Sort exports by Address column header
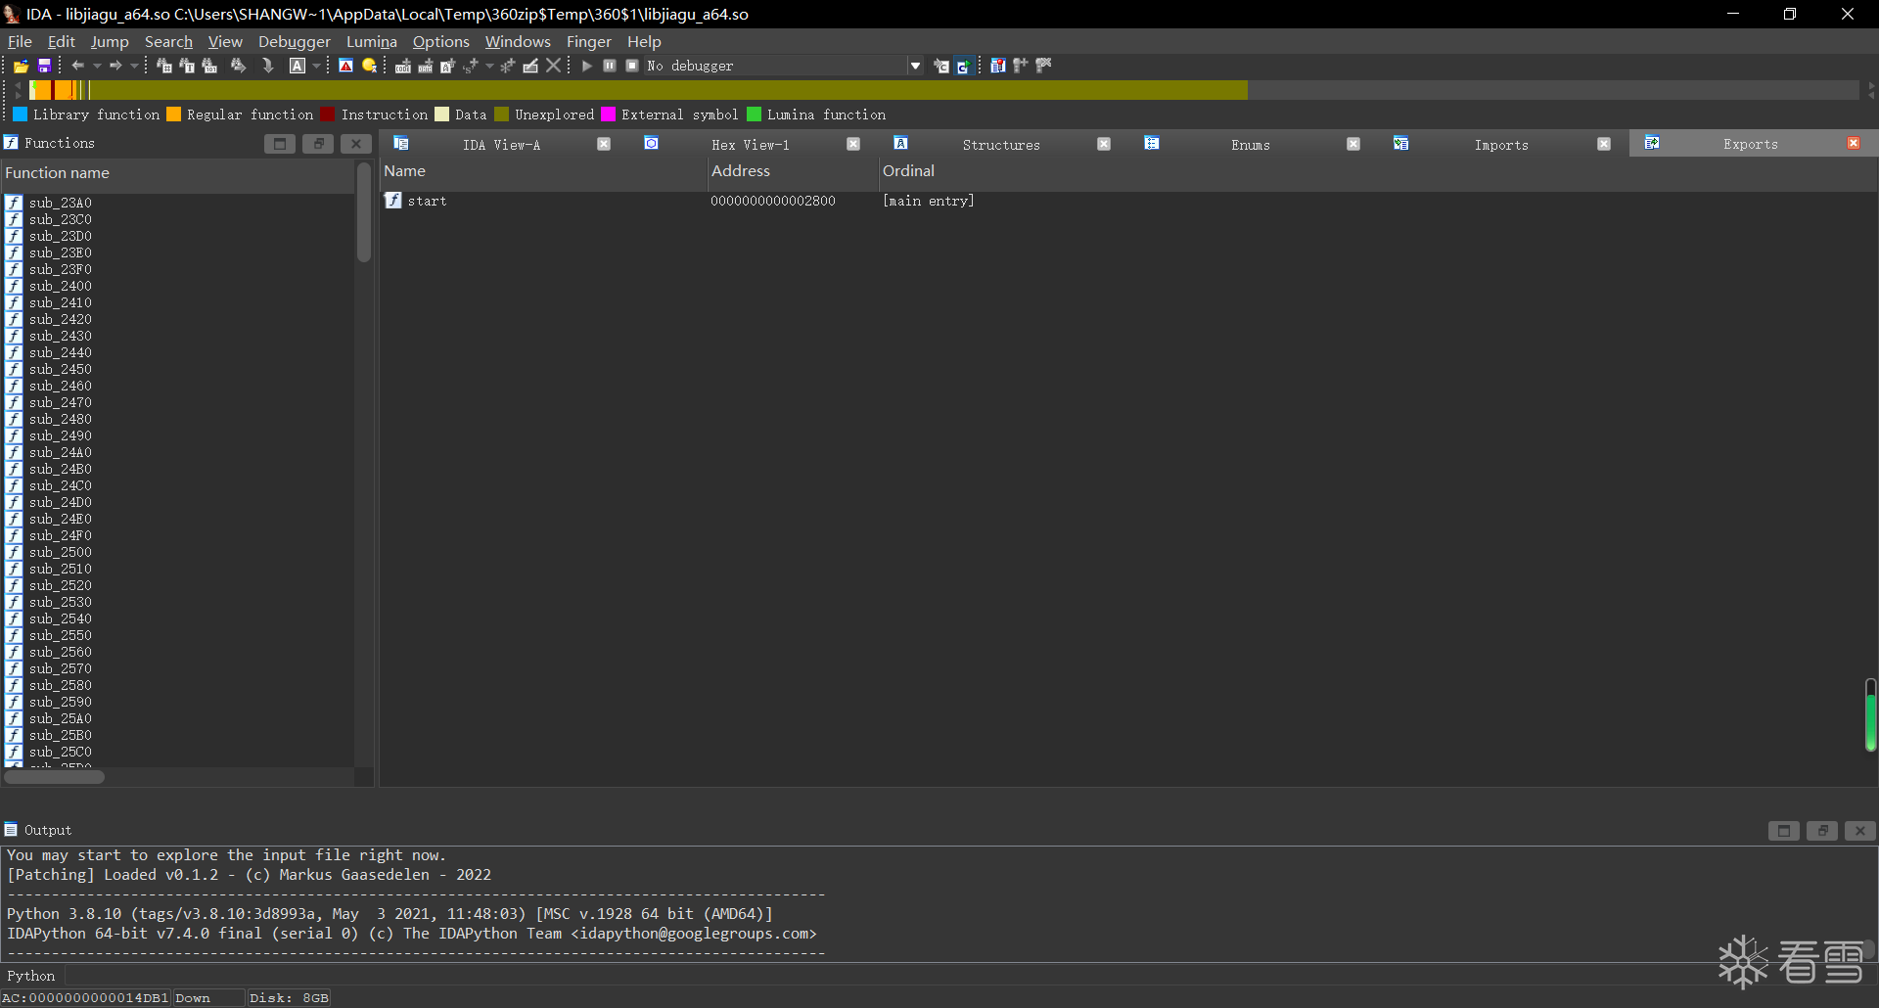 click(x=794, y=171)
